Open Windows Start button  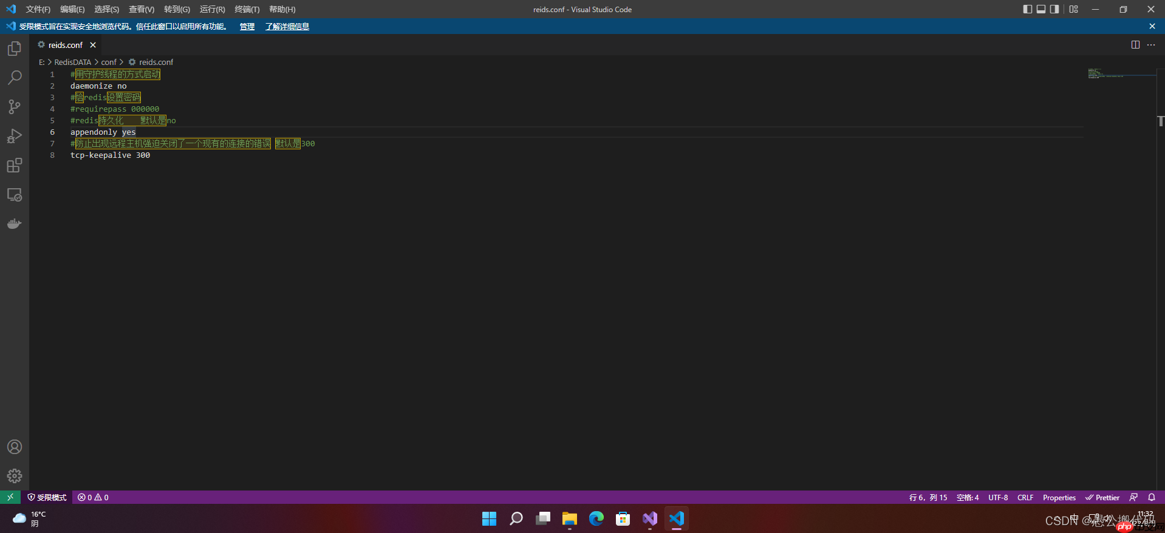489,518
